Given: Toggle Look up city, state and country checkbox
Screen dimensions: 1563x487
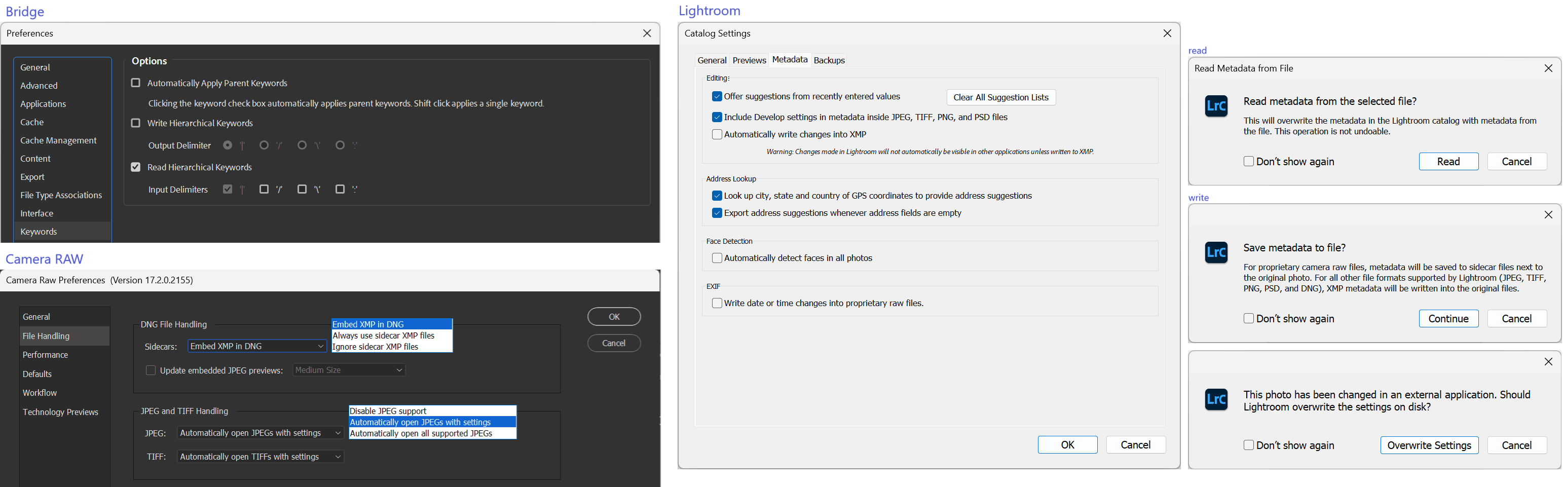Looking at the screenshot, I should pyautogui.click(x=717, y=196).
